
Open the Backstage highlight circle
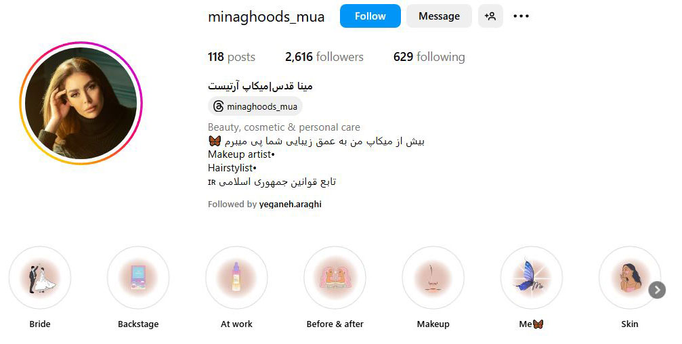click(x=138, y=278)
